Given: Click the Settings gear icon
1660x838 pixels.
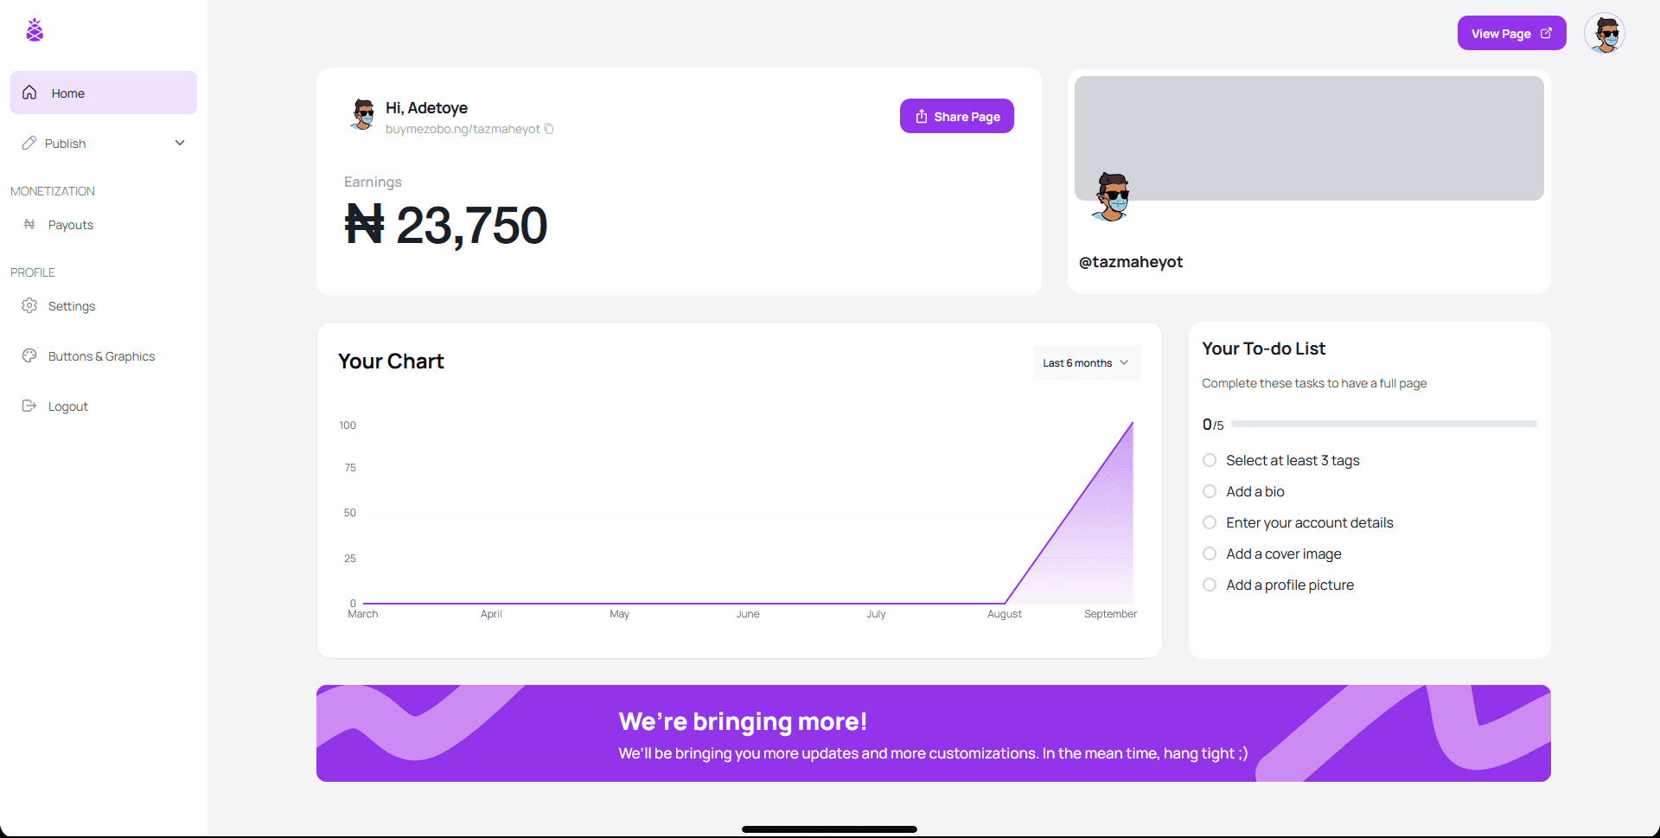Looking at the screenshot, I should 29,305.
